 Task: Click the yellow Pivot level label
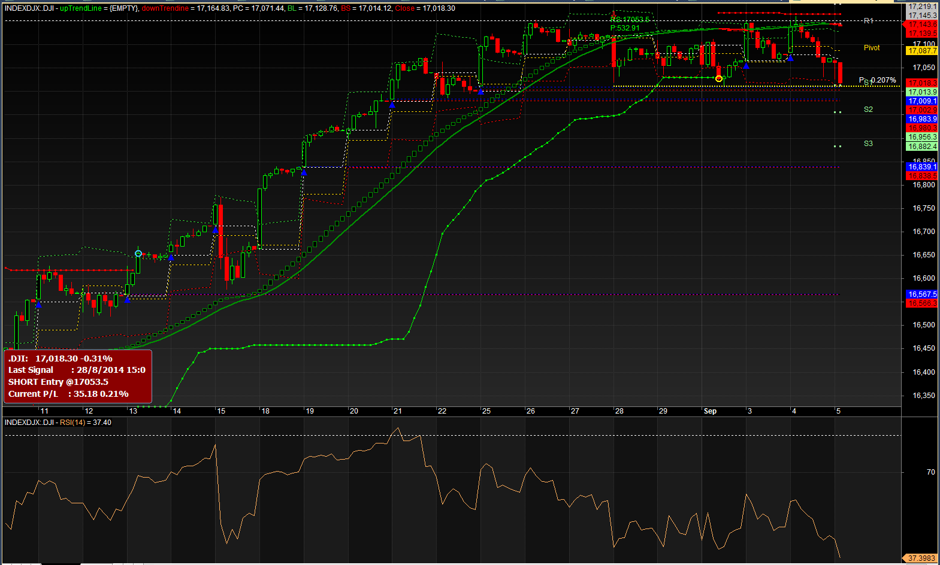pyautogui.click(x=872, y=48)
